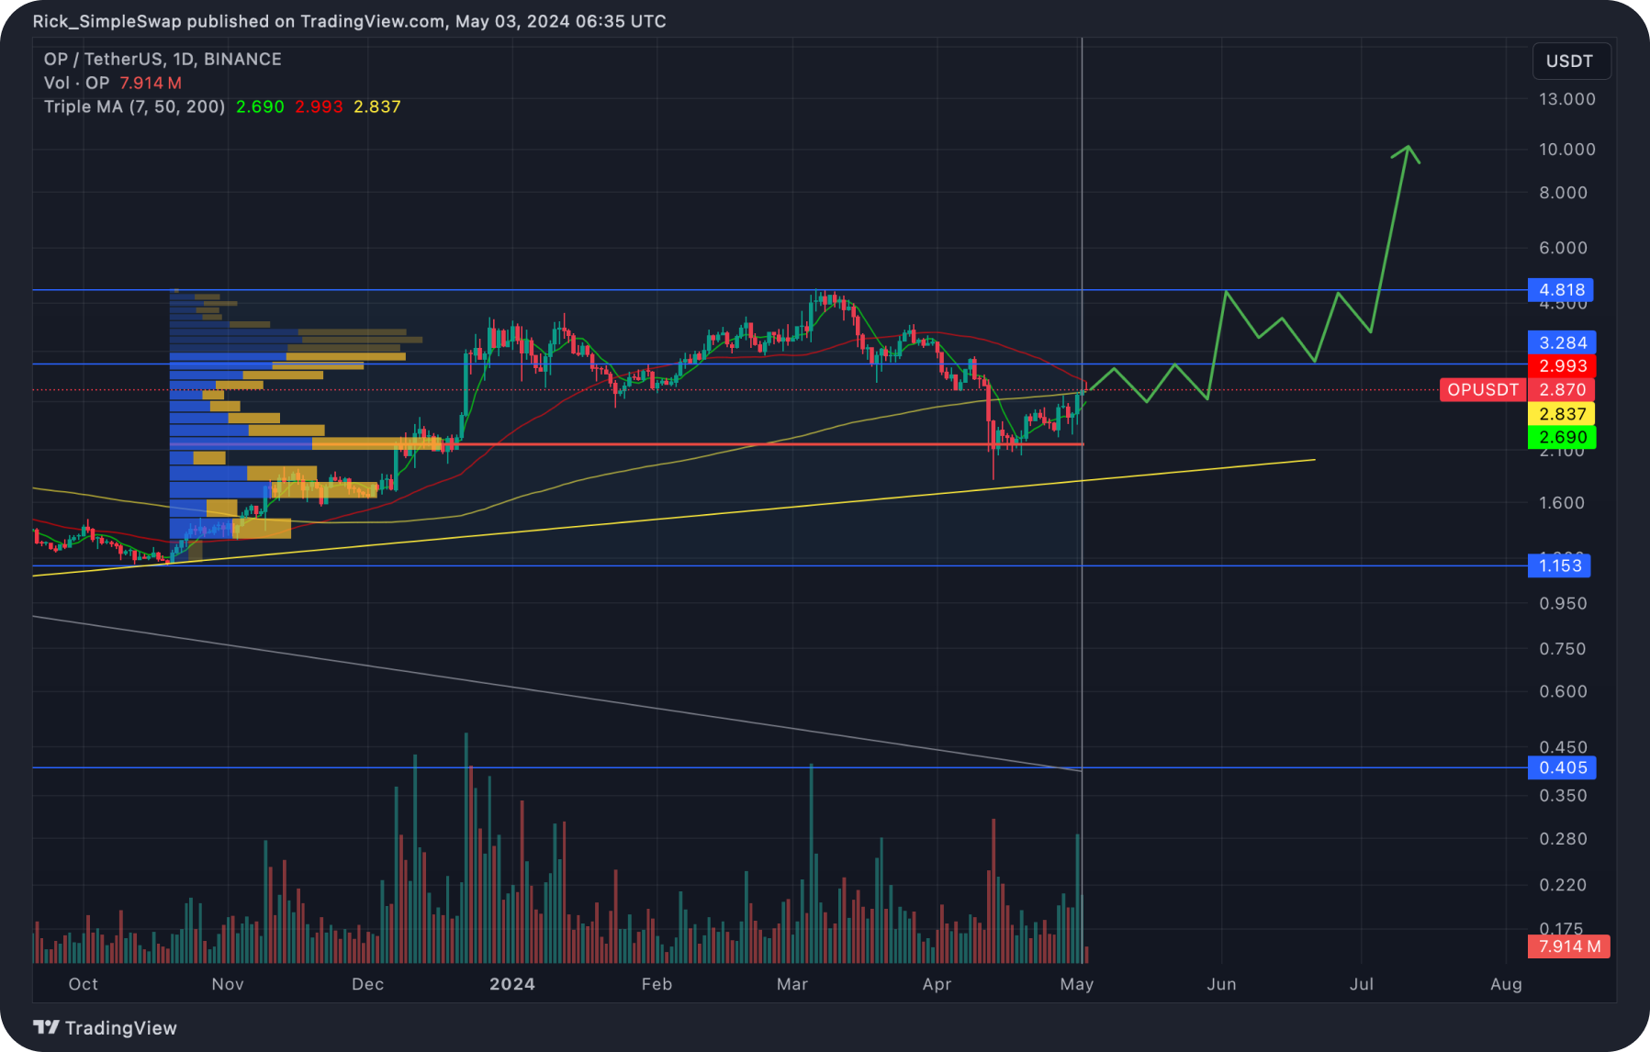This screenshot has height=1052, width=1650.
Task: Select the yellow 2.837 moving average label
Action: [1562, 414]
